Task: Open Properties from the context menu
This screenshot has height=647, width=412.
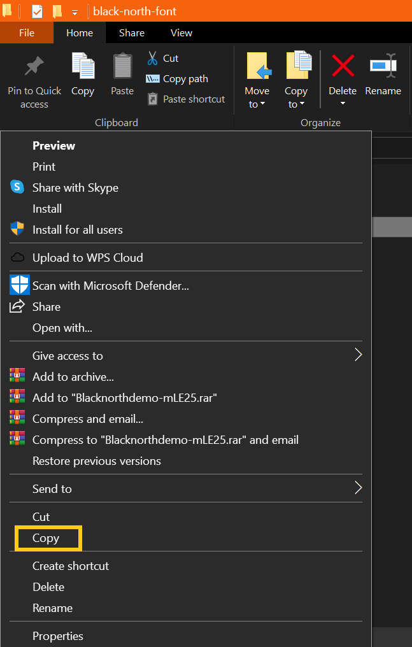Action: [x=58, y=636]
